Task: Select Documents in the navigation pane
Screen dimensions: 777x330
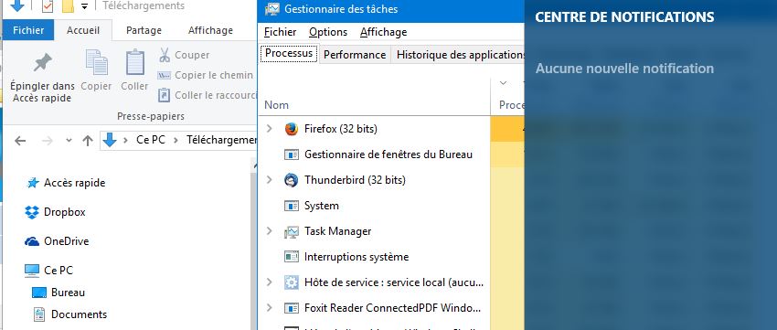Action: (79, 314)
